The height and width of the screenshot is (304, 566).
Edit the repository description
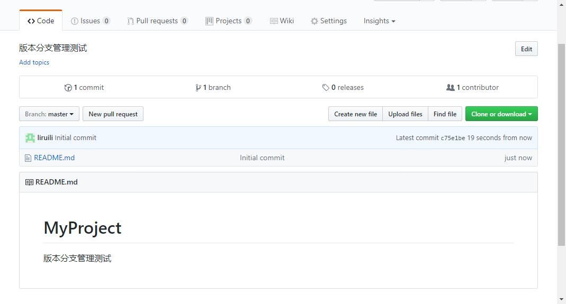[526, 49]
